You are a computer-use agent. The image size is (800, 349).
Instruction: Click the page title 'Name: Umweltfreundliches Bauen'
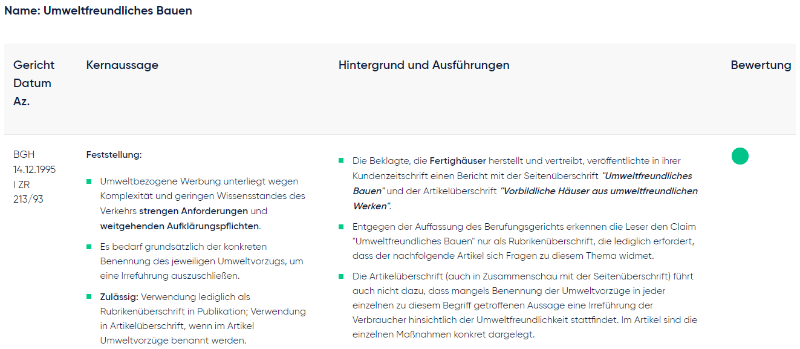[98, 11]
